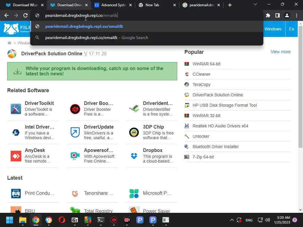Screen dimensions: 303x227
Task: Open the DriverToolkit title link
Action: (39, 103)
